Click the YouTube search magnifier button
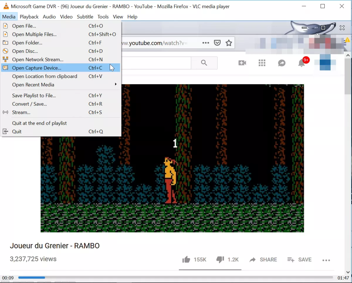Image resolution: width=352 pixels, height=283 pixels. tap(204, 63)
